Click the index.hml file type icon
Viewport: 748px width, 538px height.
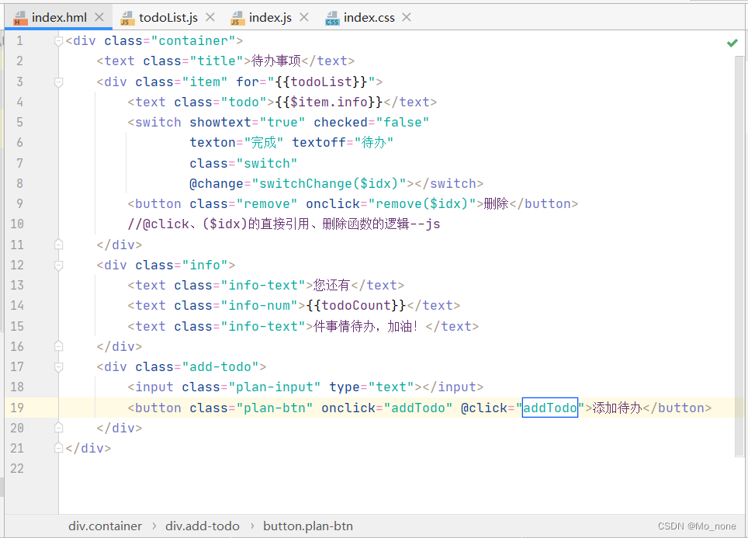coord(20,18)
